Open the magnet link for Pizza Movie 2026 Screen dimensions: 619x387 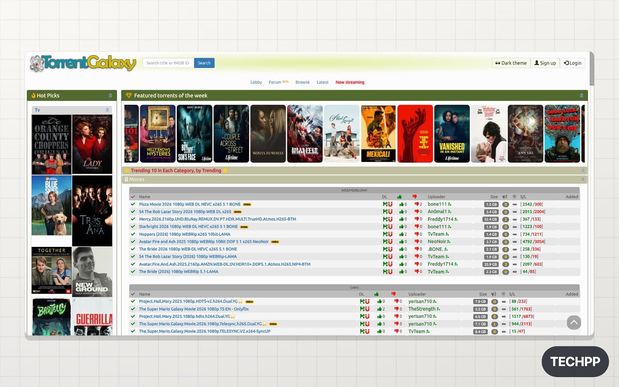click(390, 204)
